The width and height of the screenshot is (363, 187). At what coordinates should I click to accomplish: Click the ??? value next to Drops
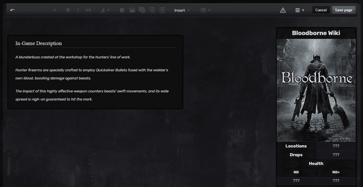tap(336, 155)
